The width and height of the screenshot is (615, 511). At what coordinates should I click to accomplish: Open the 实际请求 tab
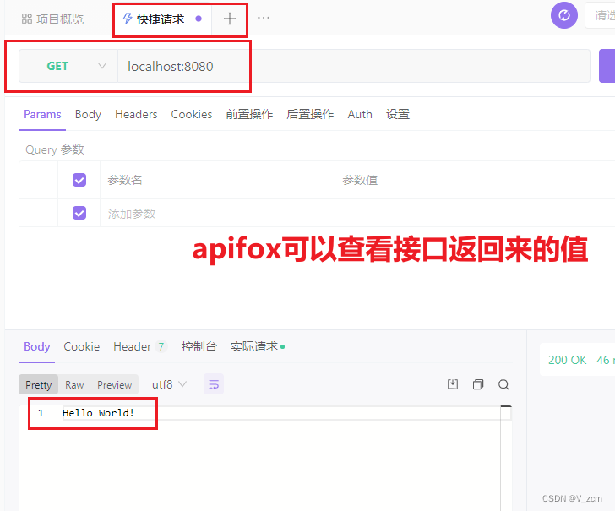[258, 346]
